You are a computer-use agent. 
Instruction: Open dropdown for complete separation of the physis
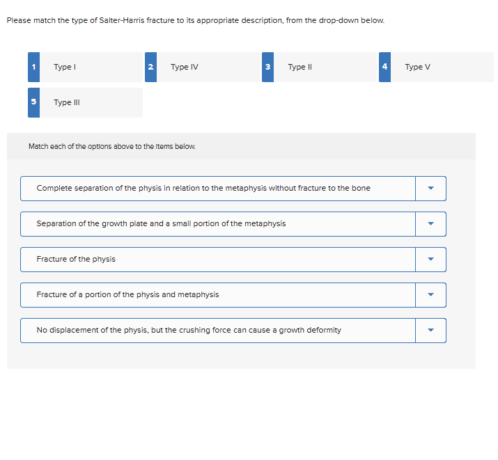pos(430,189)
